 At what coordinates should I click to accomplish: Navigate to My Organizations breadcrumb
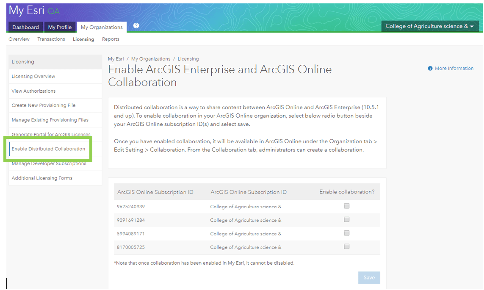tap(151, 59)
